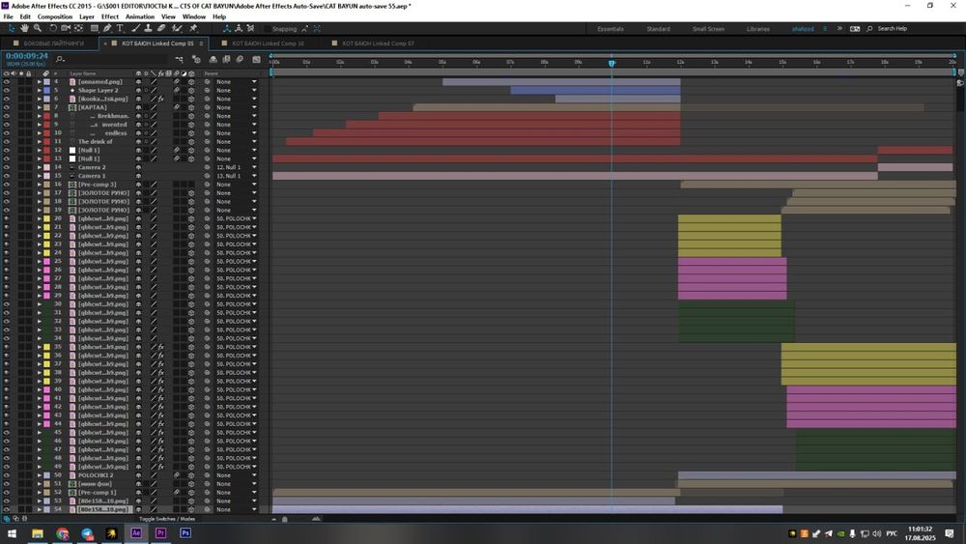Select the Horizontal Type tool
This screenshot has width=966, height=544.
click(x=120, y=28)
